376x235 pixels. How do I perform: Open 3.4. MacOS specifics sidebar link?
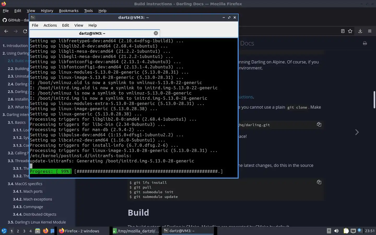(25, 184)
